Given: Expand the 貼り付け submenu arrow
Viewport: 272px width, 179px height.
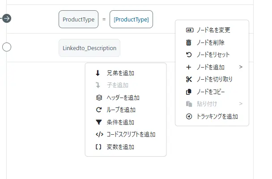Looking at the screenshot, I should (241, 104).
